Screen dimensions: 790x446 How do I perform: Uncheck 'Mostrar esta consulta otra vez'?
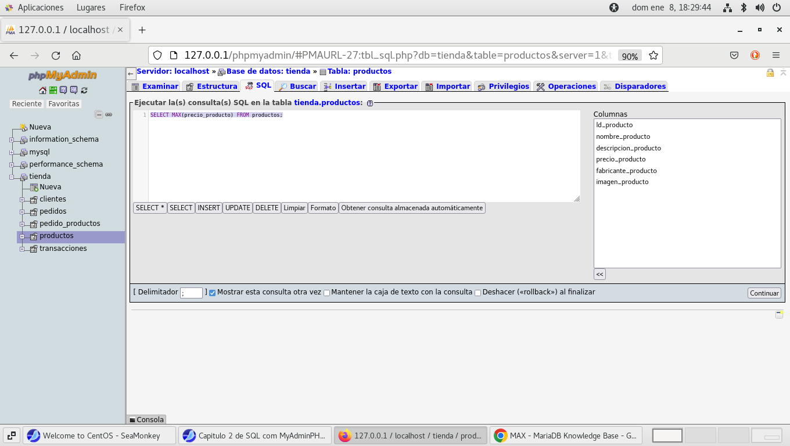click(212, 293)
